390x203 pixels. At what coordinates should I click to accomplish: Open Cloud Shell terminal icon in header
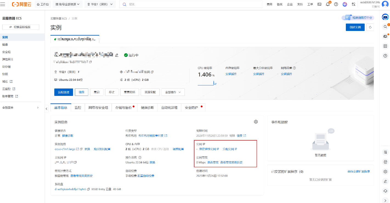click(x=319, y=4)
